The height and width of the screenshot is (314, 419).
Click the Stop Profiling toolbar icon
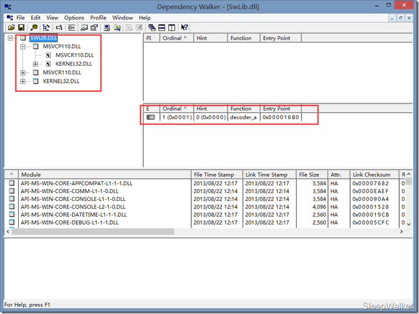click(x=139, y=28)
